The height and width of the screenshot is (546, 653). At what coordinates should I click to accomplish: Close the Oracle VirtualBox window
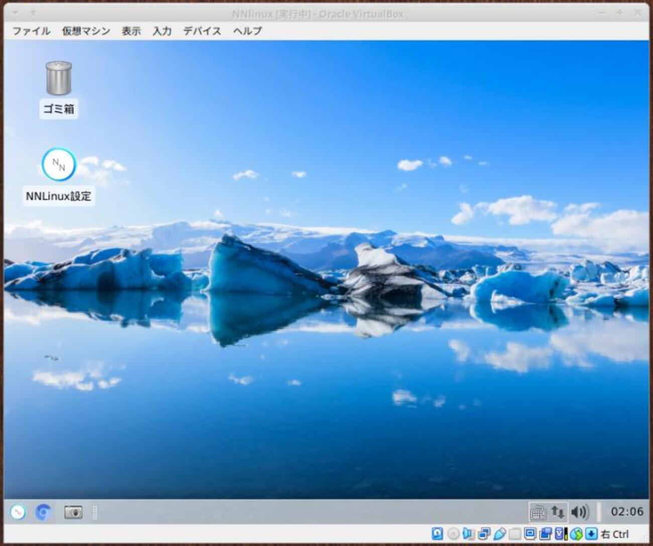point(637,13)
